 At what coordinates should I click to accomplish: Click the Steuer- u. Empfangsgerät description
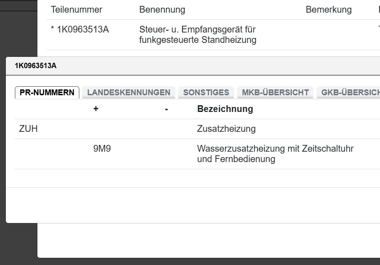(197, 34)
